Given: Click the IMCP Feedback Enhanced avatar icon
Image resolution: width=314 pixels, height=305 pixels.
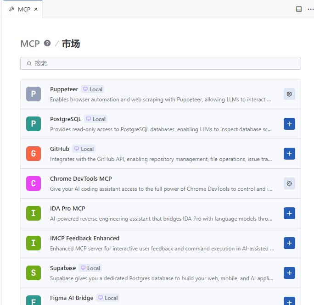Looking at the screenshot, I should coord(34,243).
